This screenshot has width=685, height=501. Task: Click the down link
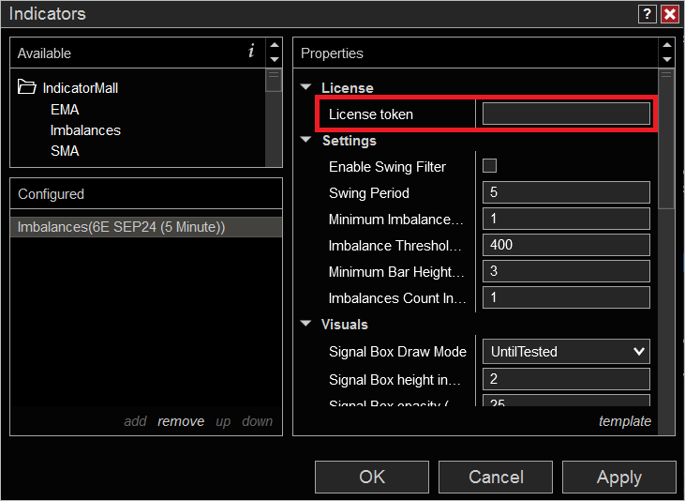(258, 421)
